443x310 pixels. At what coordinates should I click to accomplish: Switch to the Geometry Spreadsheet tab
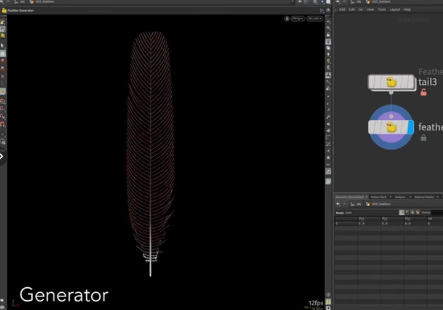point(350,197)
